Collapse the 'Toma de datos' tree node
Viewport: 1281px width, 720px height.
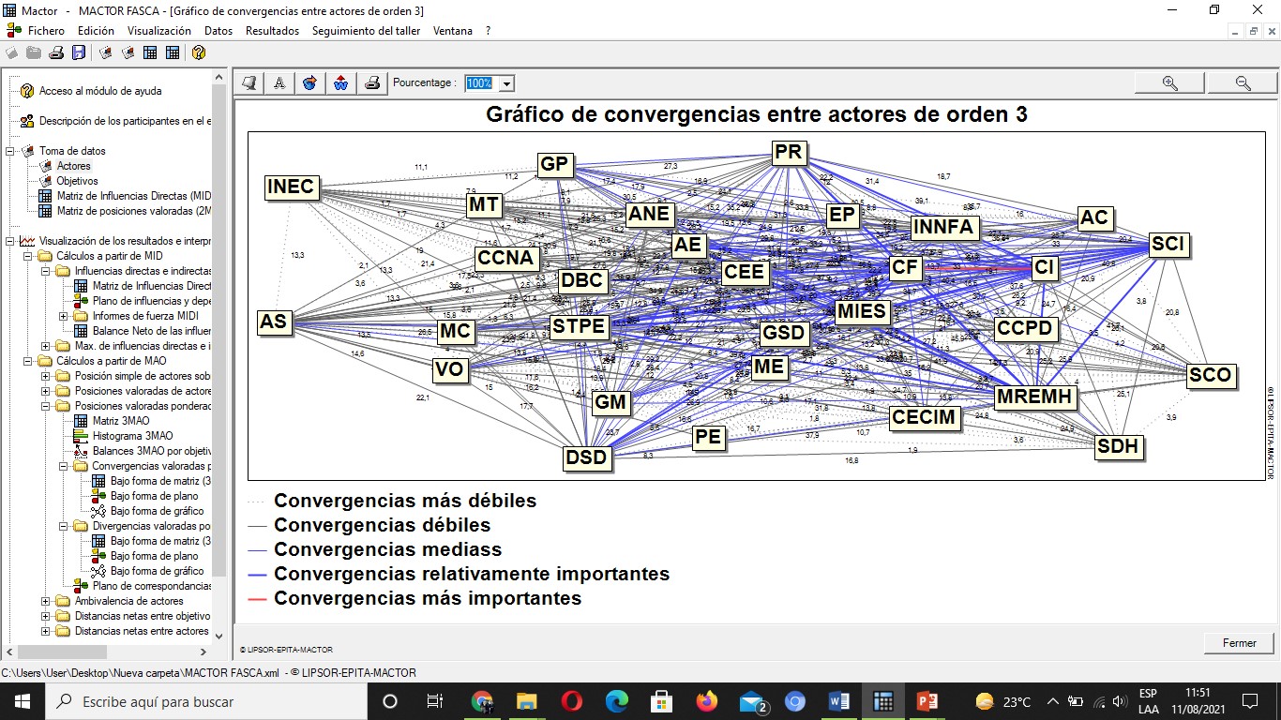click(10, 151)
